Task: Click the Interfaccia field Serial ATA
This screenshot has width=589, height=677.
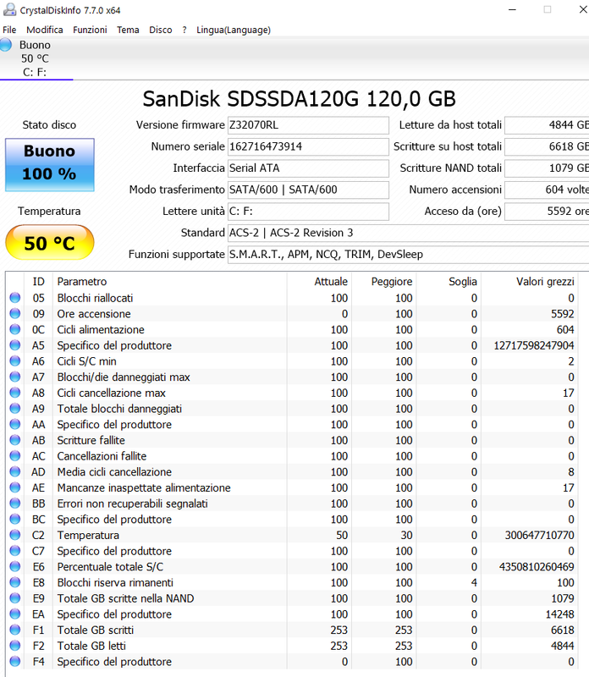Action: [308, 168]
